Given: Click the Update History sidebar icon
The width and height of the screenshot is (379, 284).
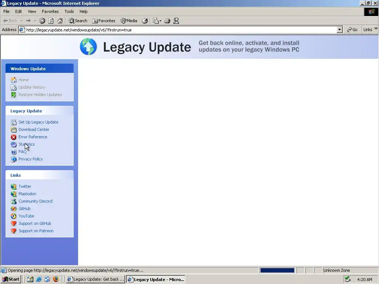Looking at the screenshot, I should [14, 87].
